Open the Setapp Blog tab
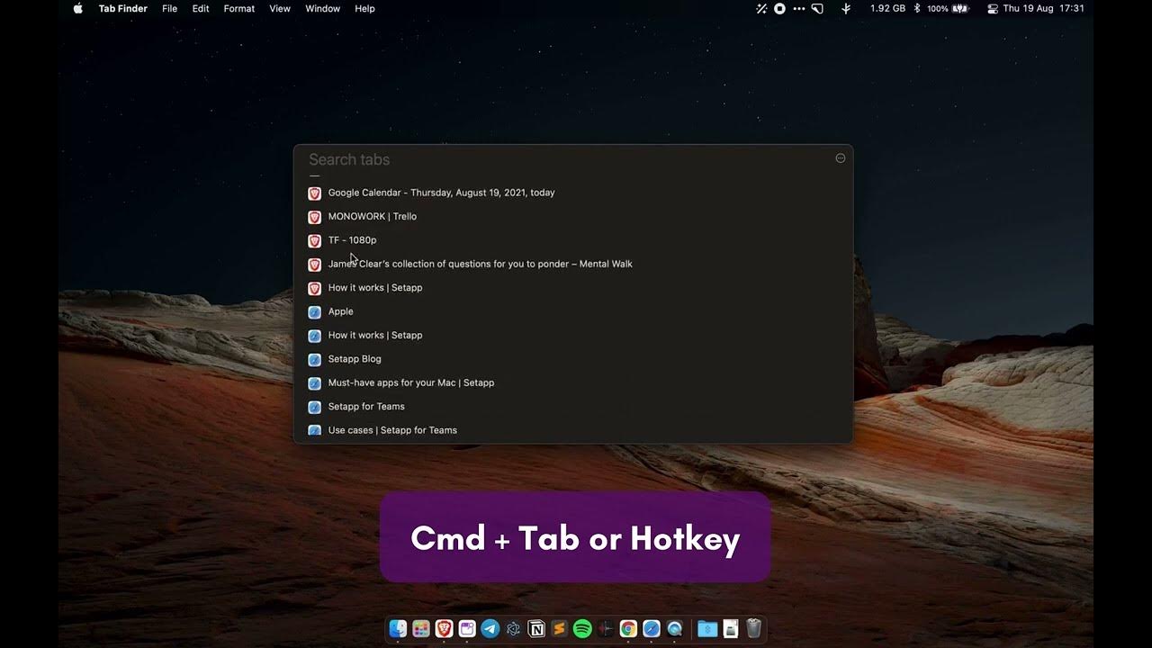The width and height of the screenshot is (1152, 648). click(x=573, y=359)
